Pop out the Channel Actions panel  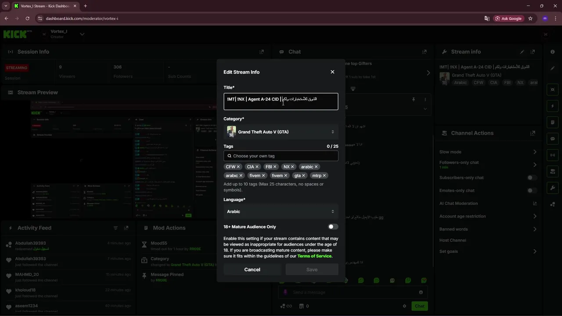(533, 133)
